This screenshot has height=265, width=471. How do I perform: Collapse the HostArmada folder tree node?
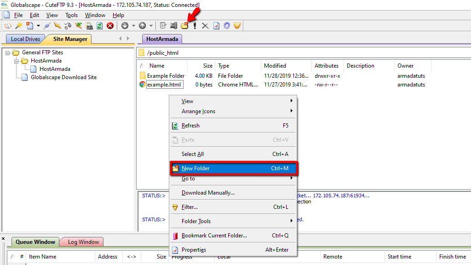[16, 61]
